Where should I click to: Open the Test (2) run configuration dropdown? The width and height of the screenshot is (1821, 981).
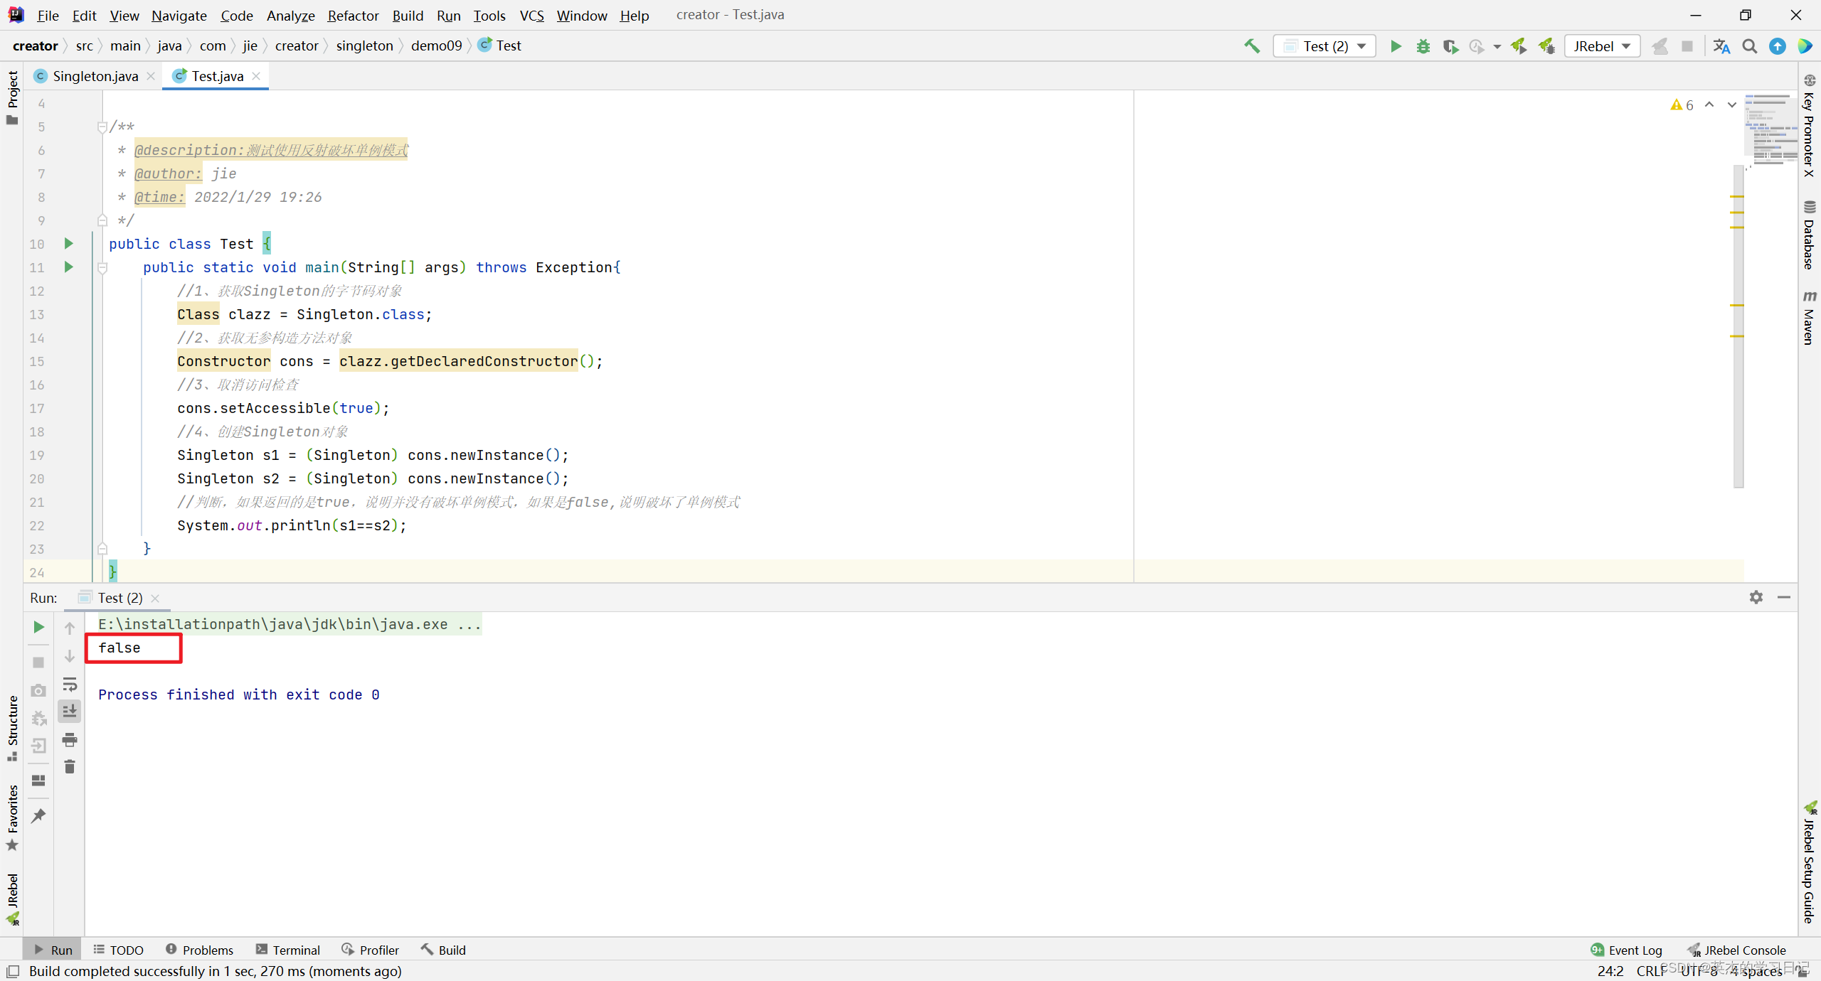coord(1324,46)
